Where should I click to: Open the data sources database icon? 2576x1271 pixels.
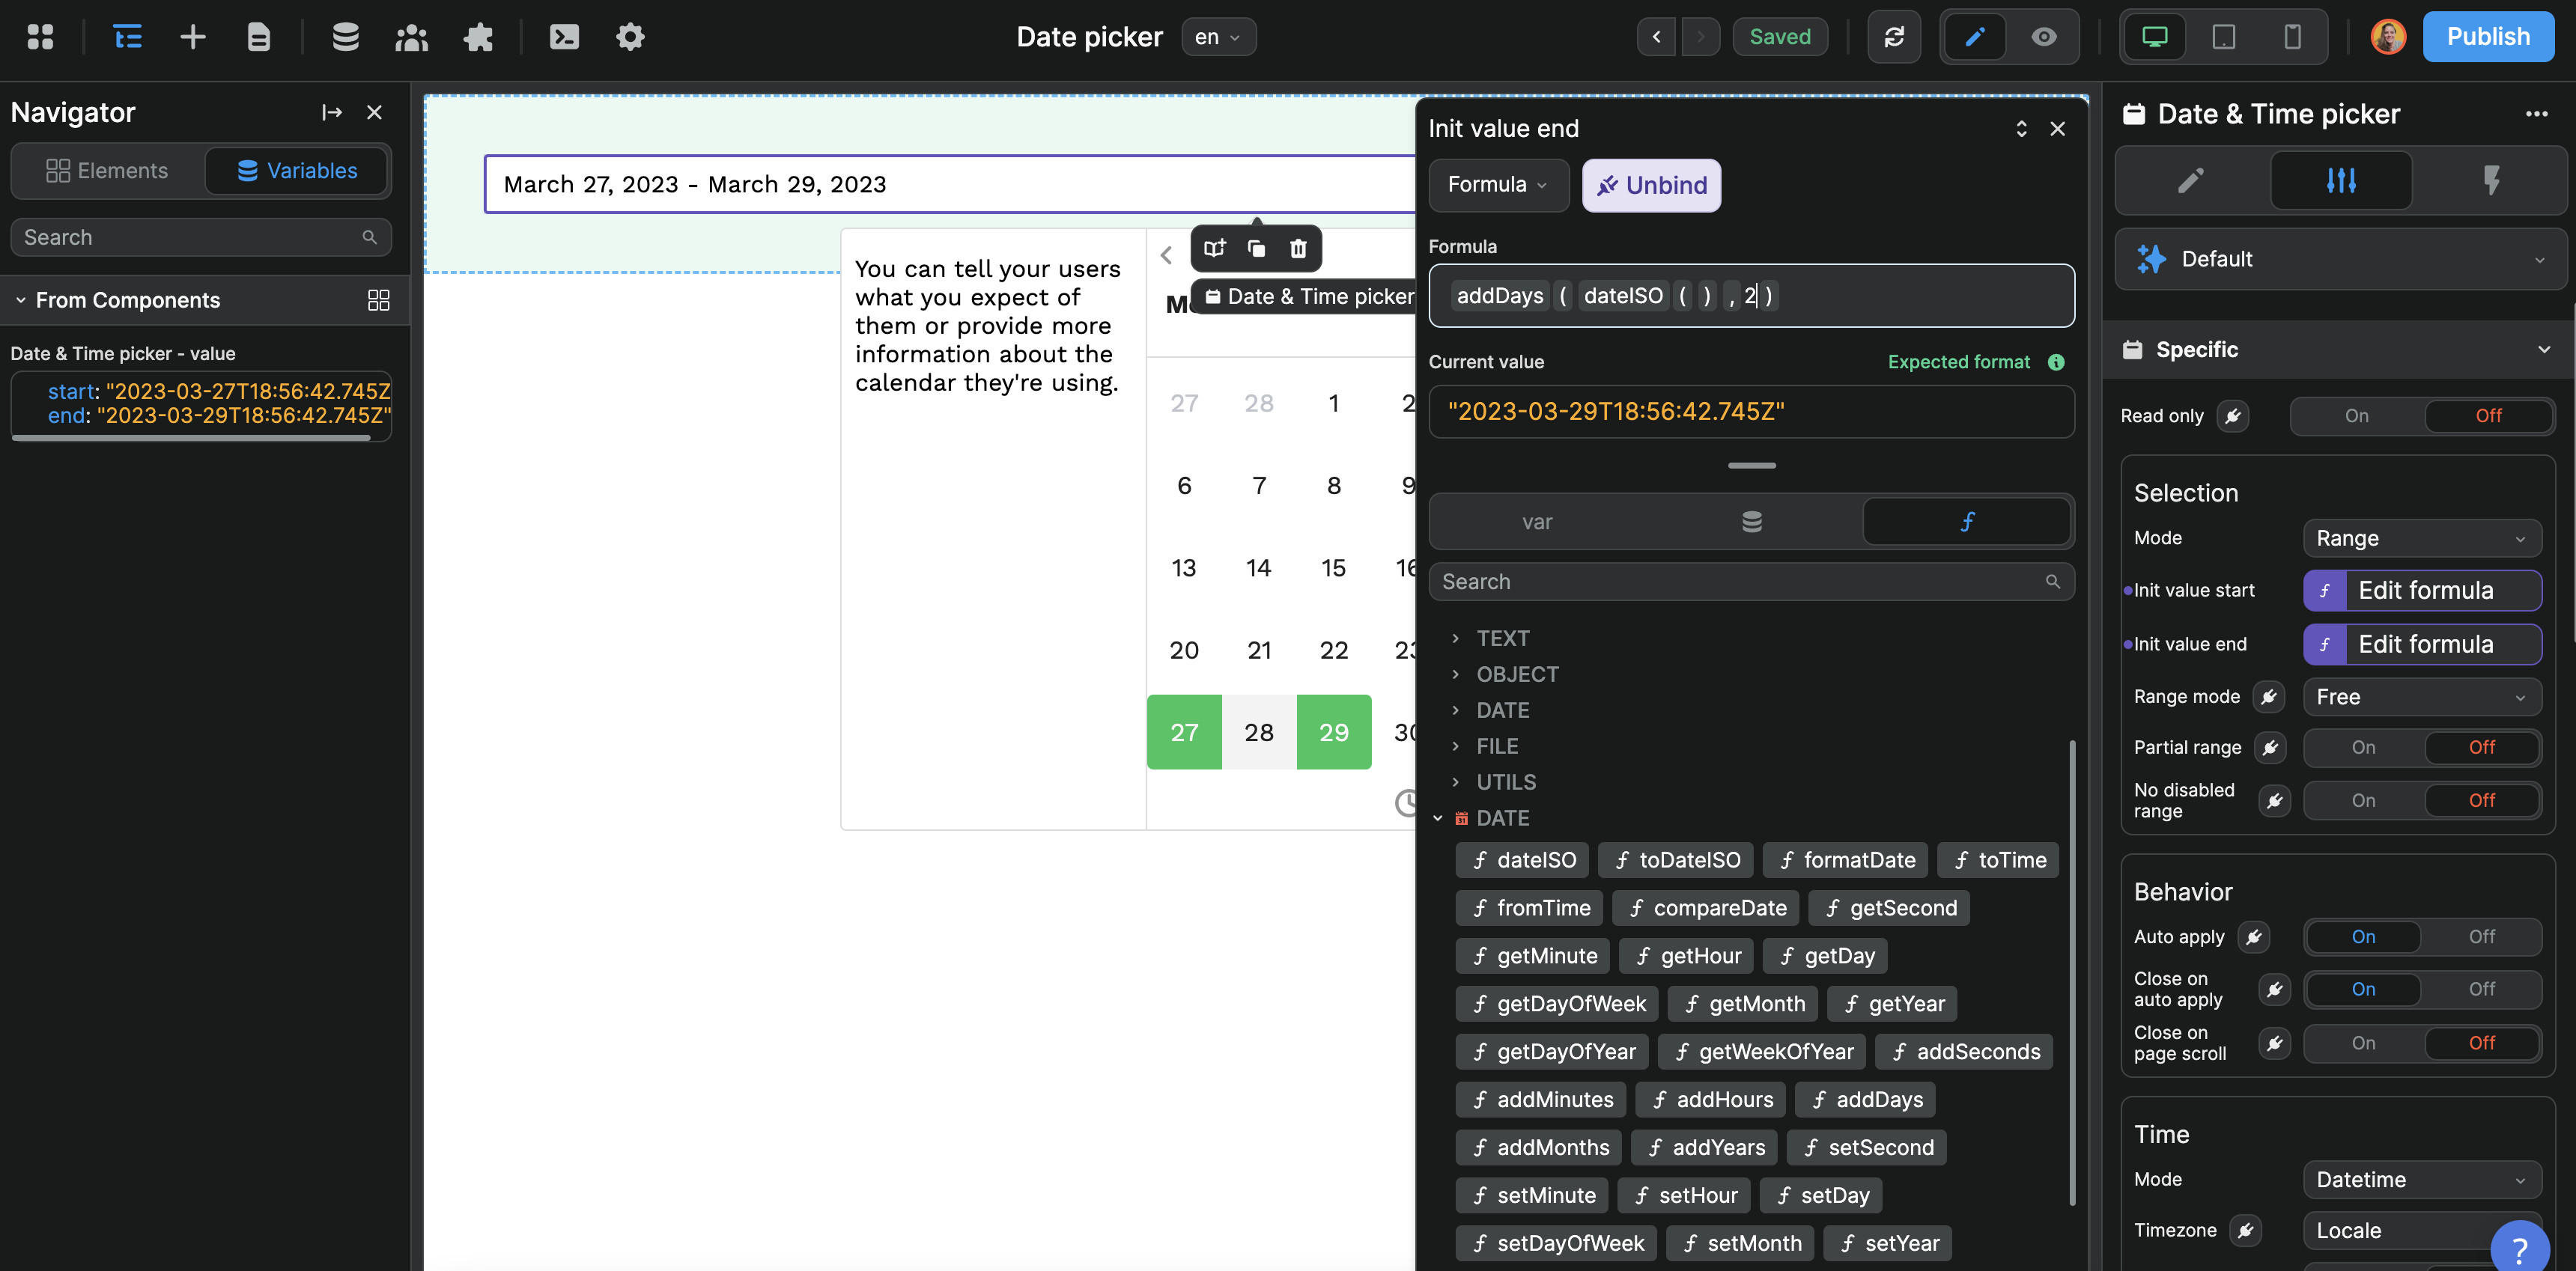345,37
